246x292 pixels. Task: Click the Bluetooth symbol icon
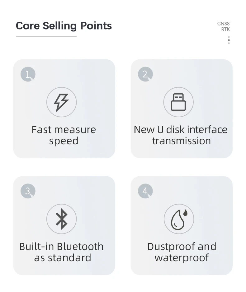pyautogui.click(x=61, y=219)
